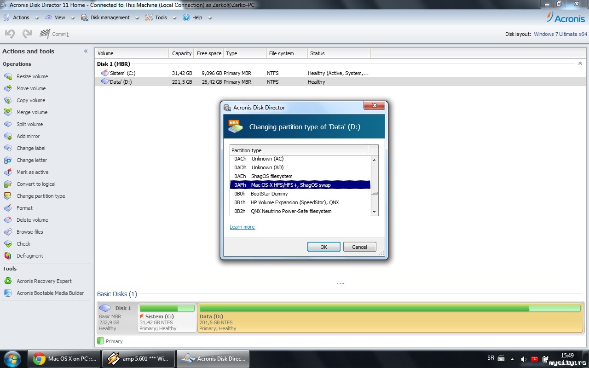Click the partition list scrollbar thumb
Screen dimensions: 589x368
pyautogui.click(x=374, y=193)
